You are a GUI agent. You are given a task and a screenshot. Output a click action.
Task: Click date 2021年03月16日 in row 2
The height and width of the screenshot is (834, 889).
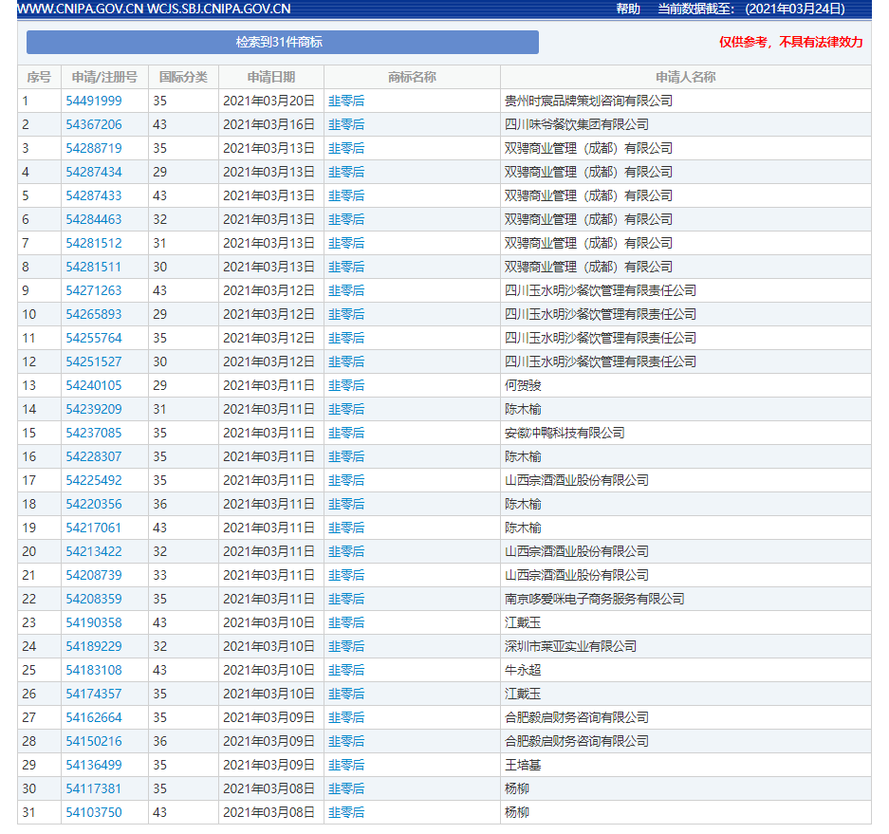tap(269, 124)
